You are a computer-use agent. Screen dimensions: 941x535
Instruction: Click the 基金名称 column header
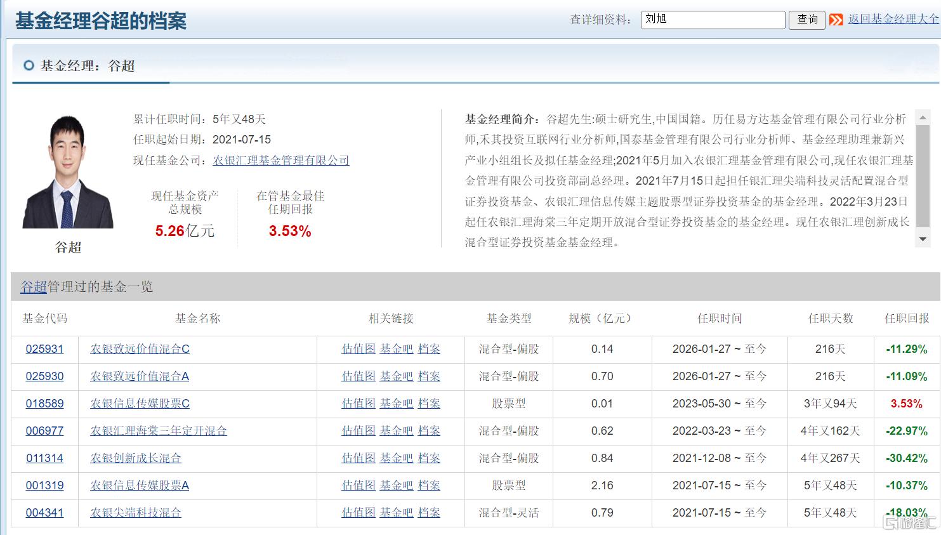point(198,319)
